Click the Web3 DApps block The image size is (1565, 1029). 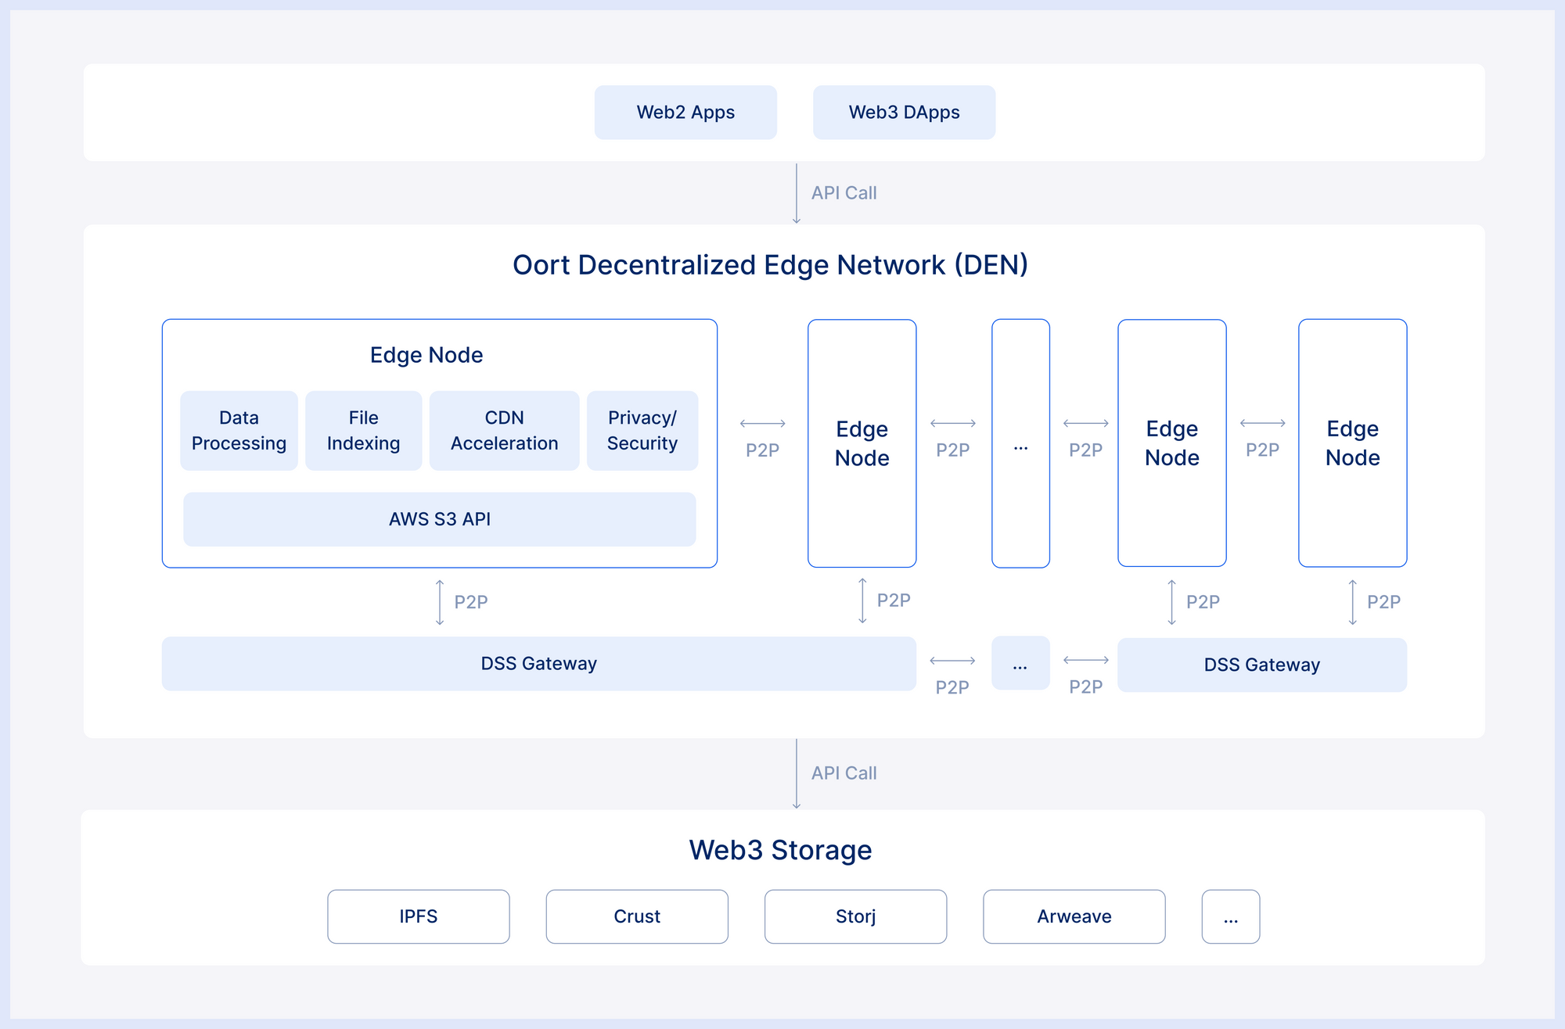(x=904, y=112)
